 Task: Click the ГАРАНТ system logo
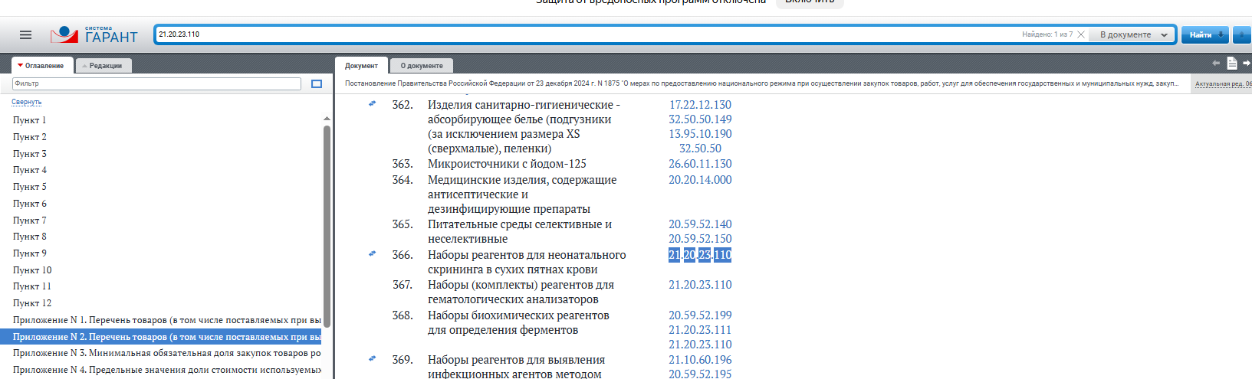(94, 35)
